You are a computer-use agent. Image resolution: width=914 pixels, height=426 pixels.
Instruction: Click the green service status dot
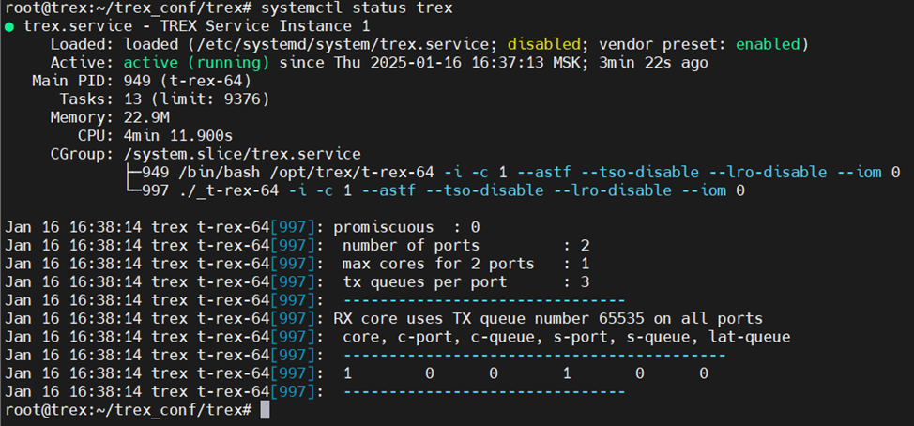tap(9, 26)
